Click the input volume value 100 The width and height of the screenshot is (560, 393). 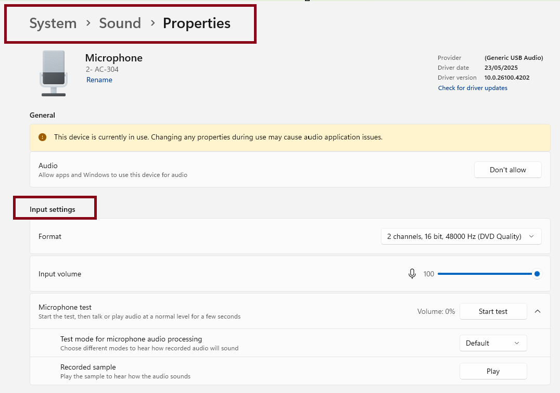point(428,274)
